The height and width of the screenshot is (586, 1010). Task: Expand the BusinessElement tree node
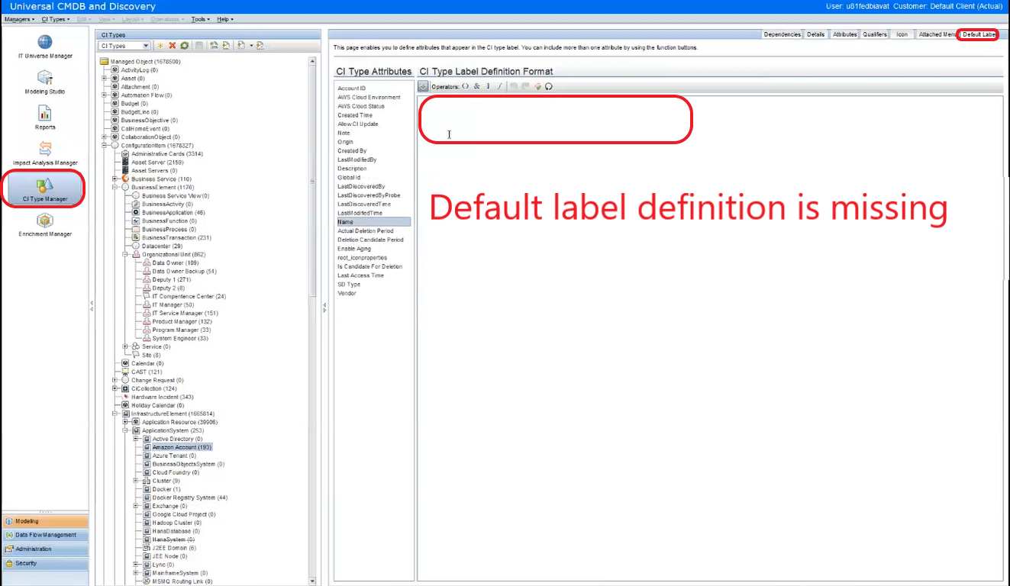click(x=114, y=187)
